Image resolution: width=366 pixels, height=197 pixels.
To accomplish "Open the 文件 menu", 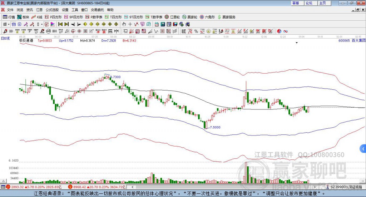I will (10, 10).
